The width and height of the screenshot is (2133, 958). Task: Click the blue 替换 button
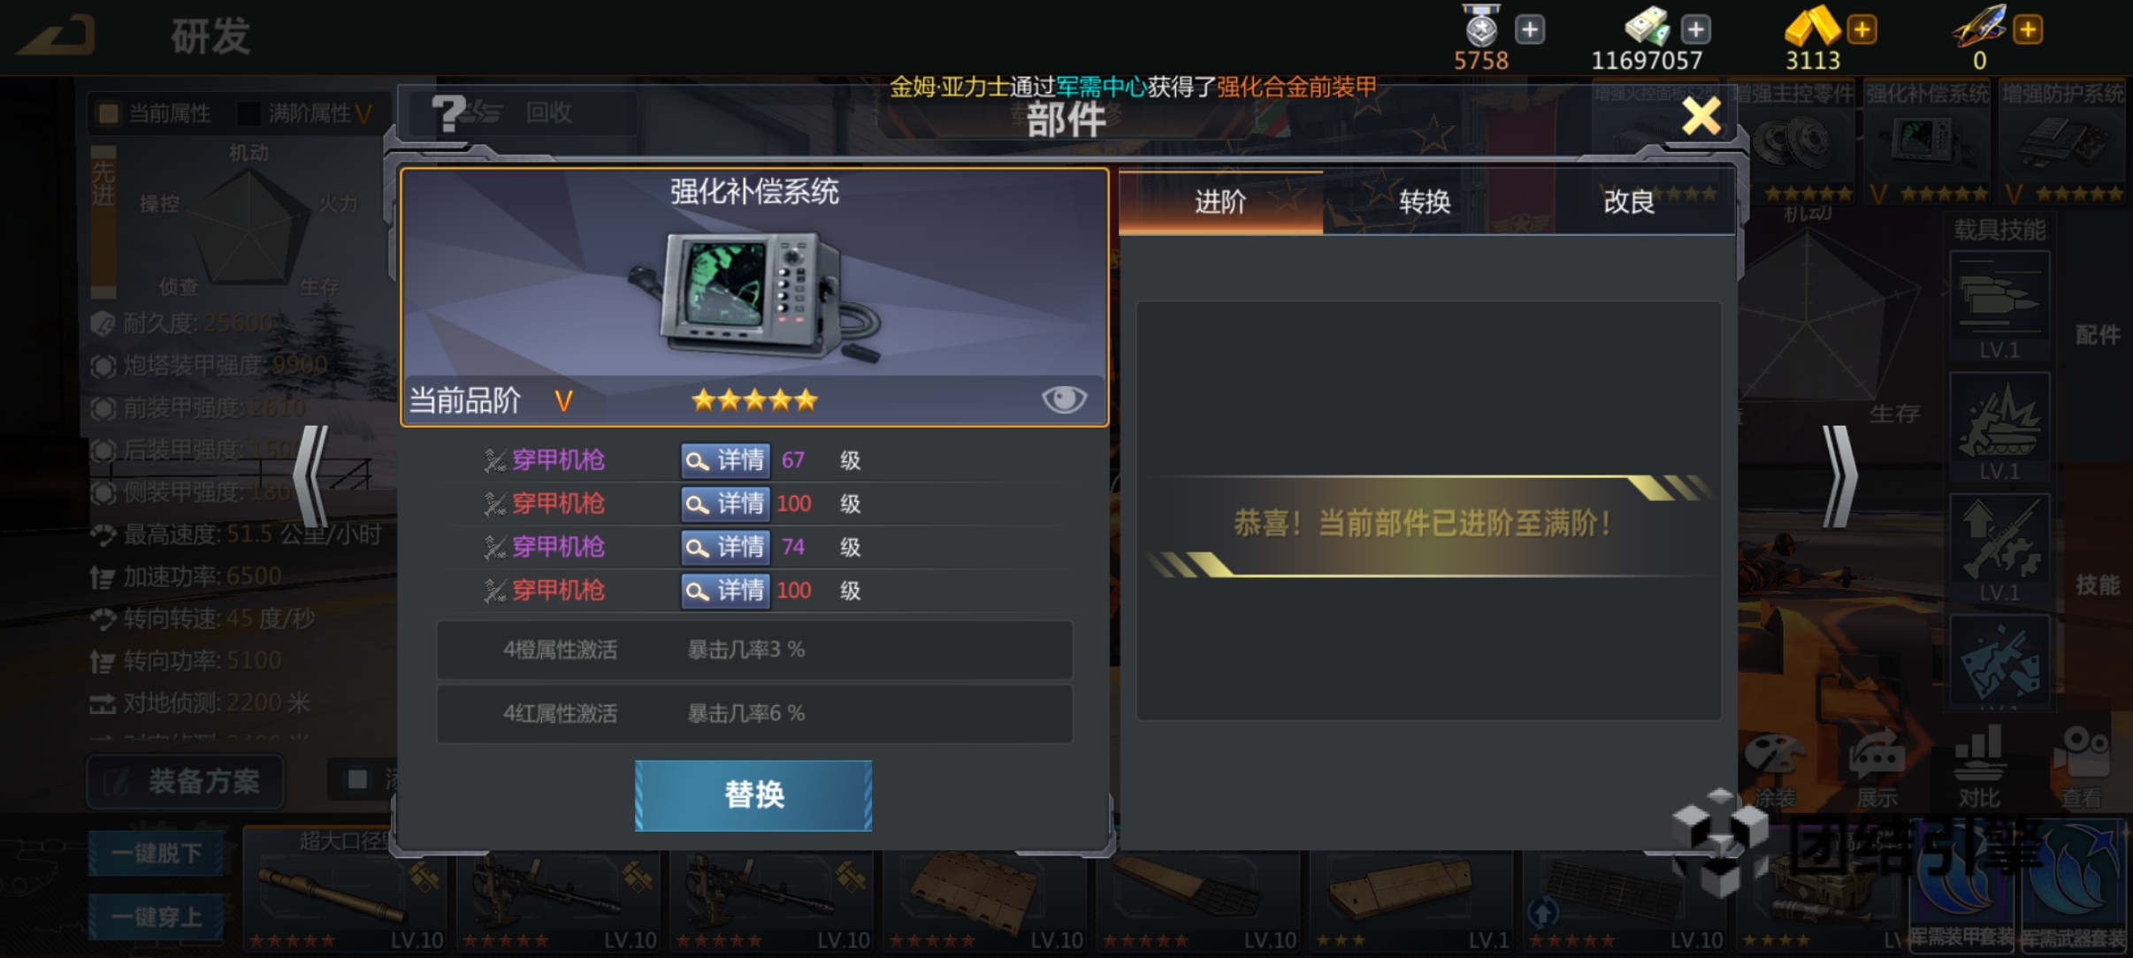click(x=753, y=795)
